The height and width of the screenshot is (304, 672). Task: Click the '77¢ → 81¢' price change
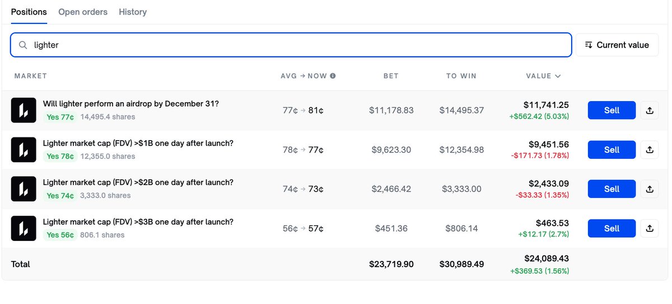coord(303,111)
